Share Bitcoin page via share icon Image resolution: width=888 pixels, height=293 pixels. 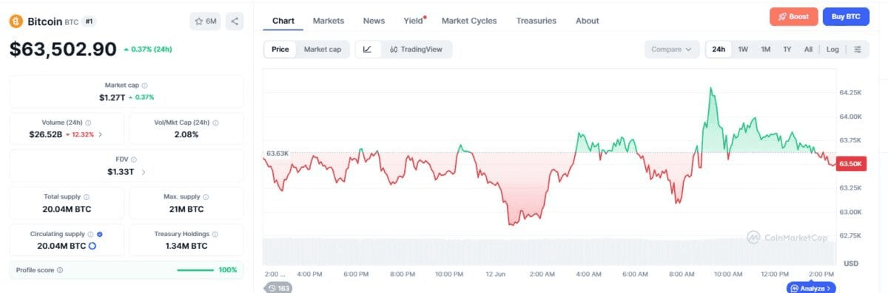point(235,21)
